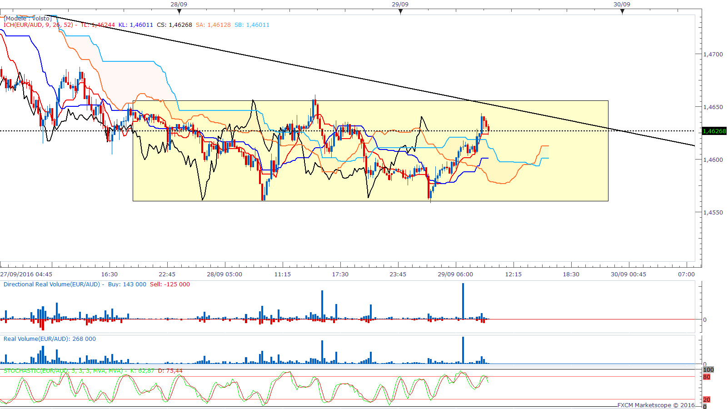The height and width of the screenshot is (409, 728).
Task: Click the '28/09' date text at the top
Action: point(179,4)
